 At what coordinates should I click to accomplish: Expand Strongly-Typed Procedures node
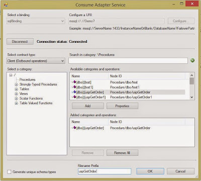(x=16, y=84)
